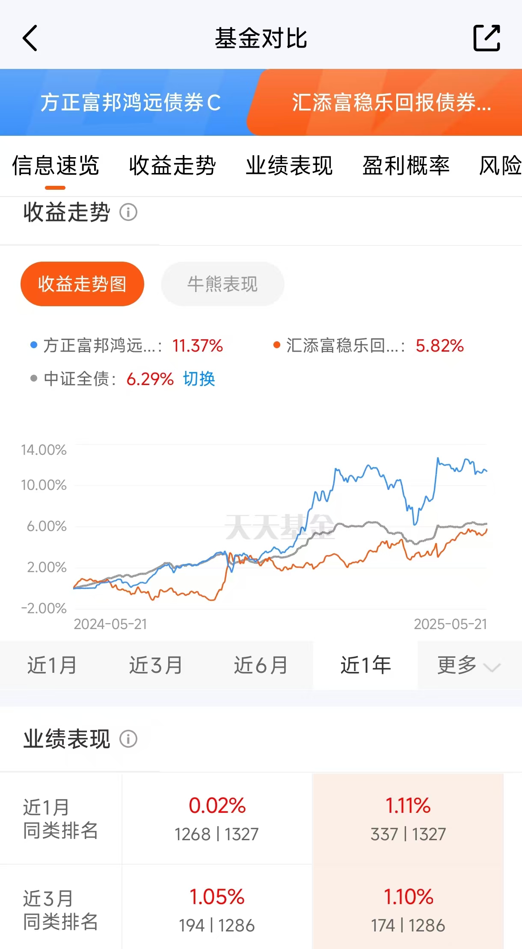This screenshot has height=949, width=522.
Task: Tap the info icon beside 收益走势 heading
Action: pyautogui.click(x=128, y=212)
